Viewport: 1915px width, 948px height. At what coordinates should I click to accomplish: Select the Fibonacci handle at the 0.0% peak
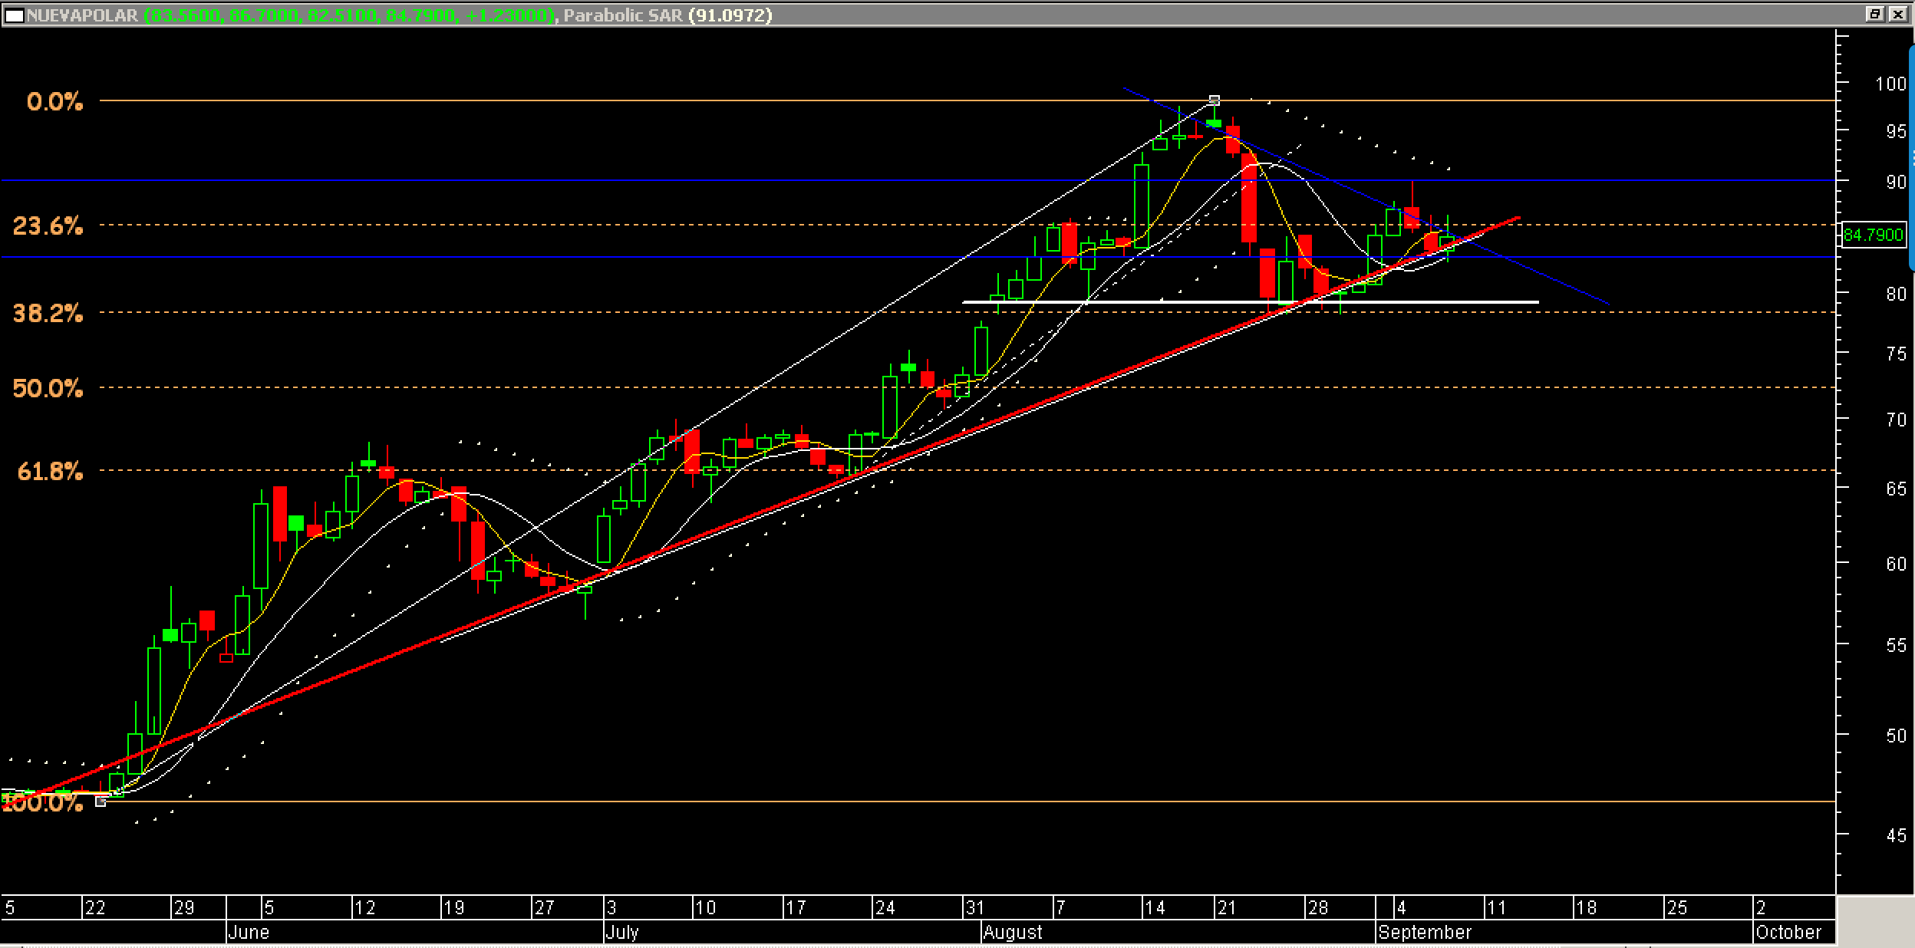1215,100
